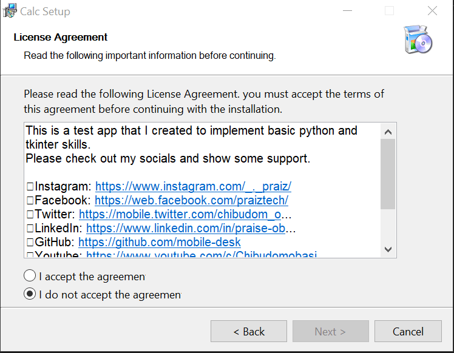The width and height of the screenshot is (454, 353).
Task: Visit the Twitter profile link
Action: click(185, 214)
